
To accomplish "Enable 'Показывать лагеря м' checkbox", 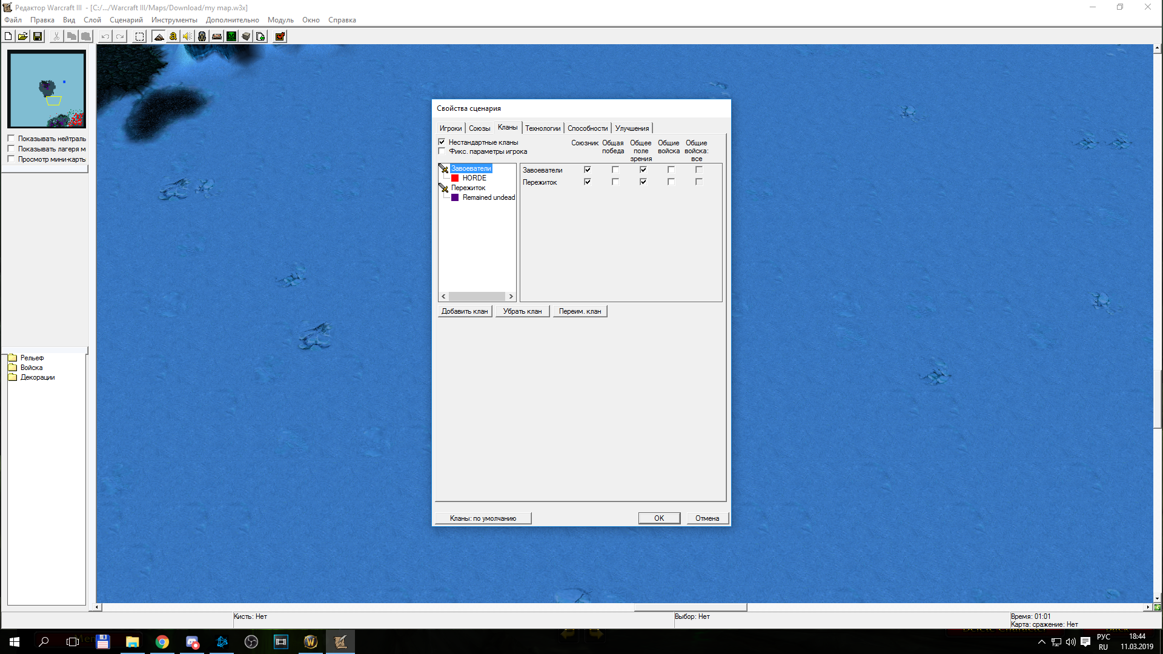I will click(11, 148).
